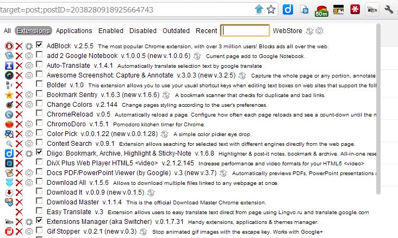
Task: Uncheck Extensions Manager (aka Switcher)
Action: pyautogui.click(x=39, y=220)
